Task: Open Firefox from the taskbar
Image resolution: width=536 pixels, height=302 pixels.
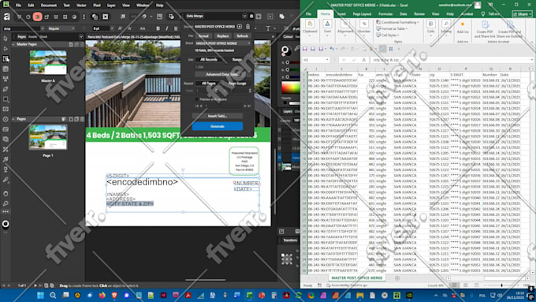Action: coord(102,295)
